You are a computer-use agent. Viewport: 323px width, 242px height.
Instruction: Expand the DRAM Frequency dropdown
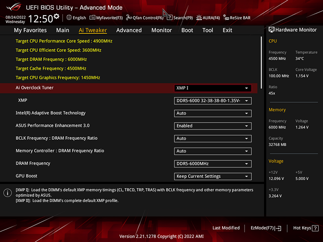tap(213, 164)
